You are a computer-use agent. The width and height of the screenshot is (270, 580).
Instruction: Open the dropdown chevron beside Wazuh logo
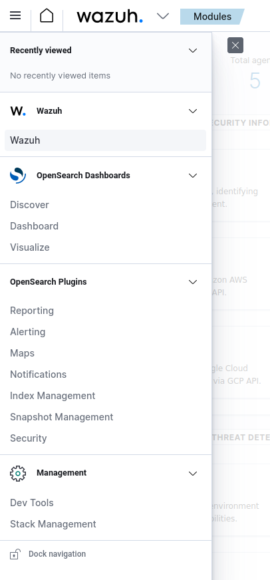[x=163, y=16]
